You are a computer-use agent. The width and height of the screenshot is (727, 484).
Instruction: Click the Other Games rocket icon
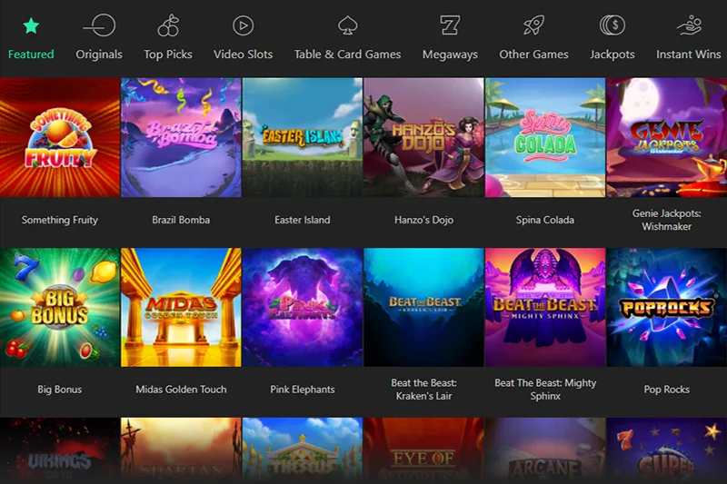click(533, 25)
